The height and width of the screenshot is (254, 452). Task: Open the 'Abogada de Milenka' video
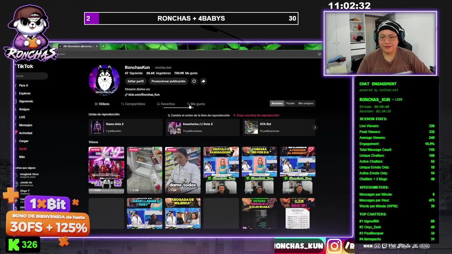[x=183, y=213]
